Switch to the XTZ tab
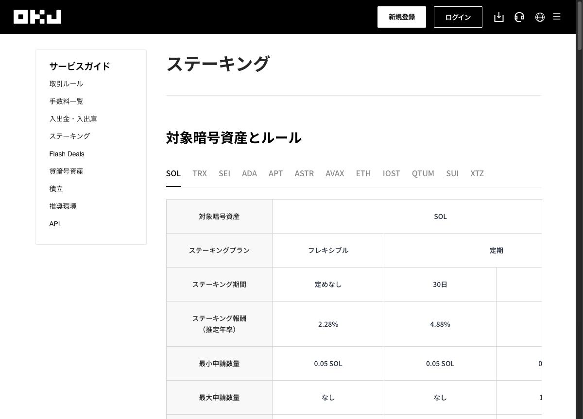 477,173
